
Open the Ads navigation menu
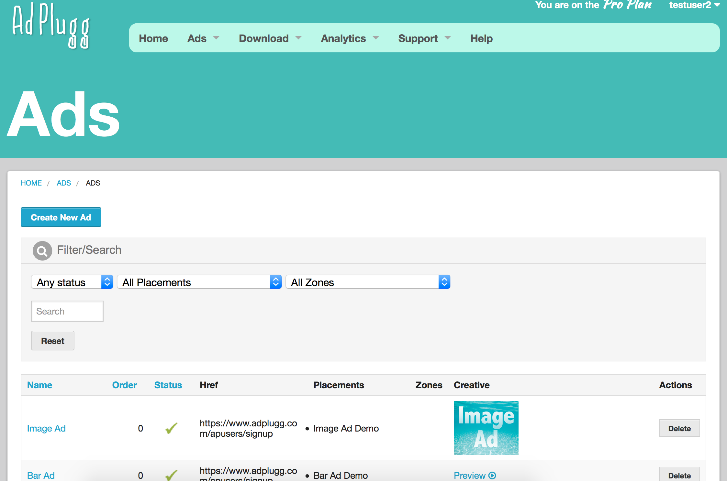(203, 38)
